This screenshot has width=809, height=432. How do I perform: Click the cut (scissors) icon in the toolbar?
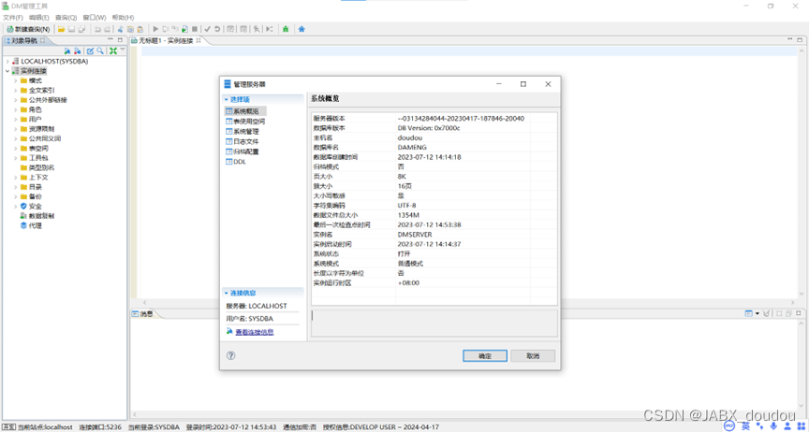point(120,29)
